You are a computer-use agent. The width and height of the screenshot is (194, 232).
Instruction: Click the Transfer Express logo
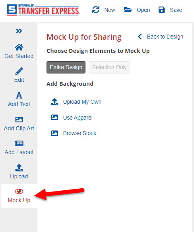tap(43, 10)
